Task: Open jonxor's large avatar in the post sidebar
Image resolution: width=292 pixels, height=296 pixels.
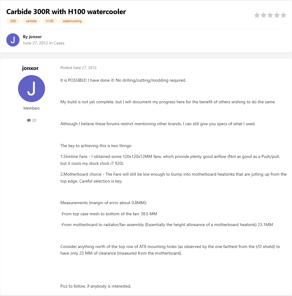Action: click(32, 89)
